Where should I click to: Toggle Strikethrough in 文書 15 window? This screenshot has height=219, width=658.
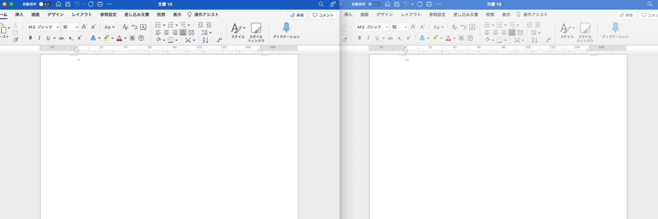pos(61,38)
